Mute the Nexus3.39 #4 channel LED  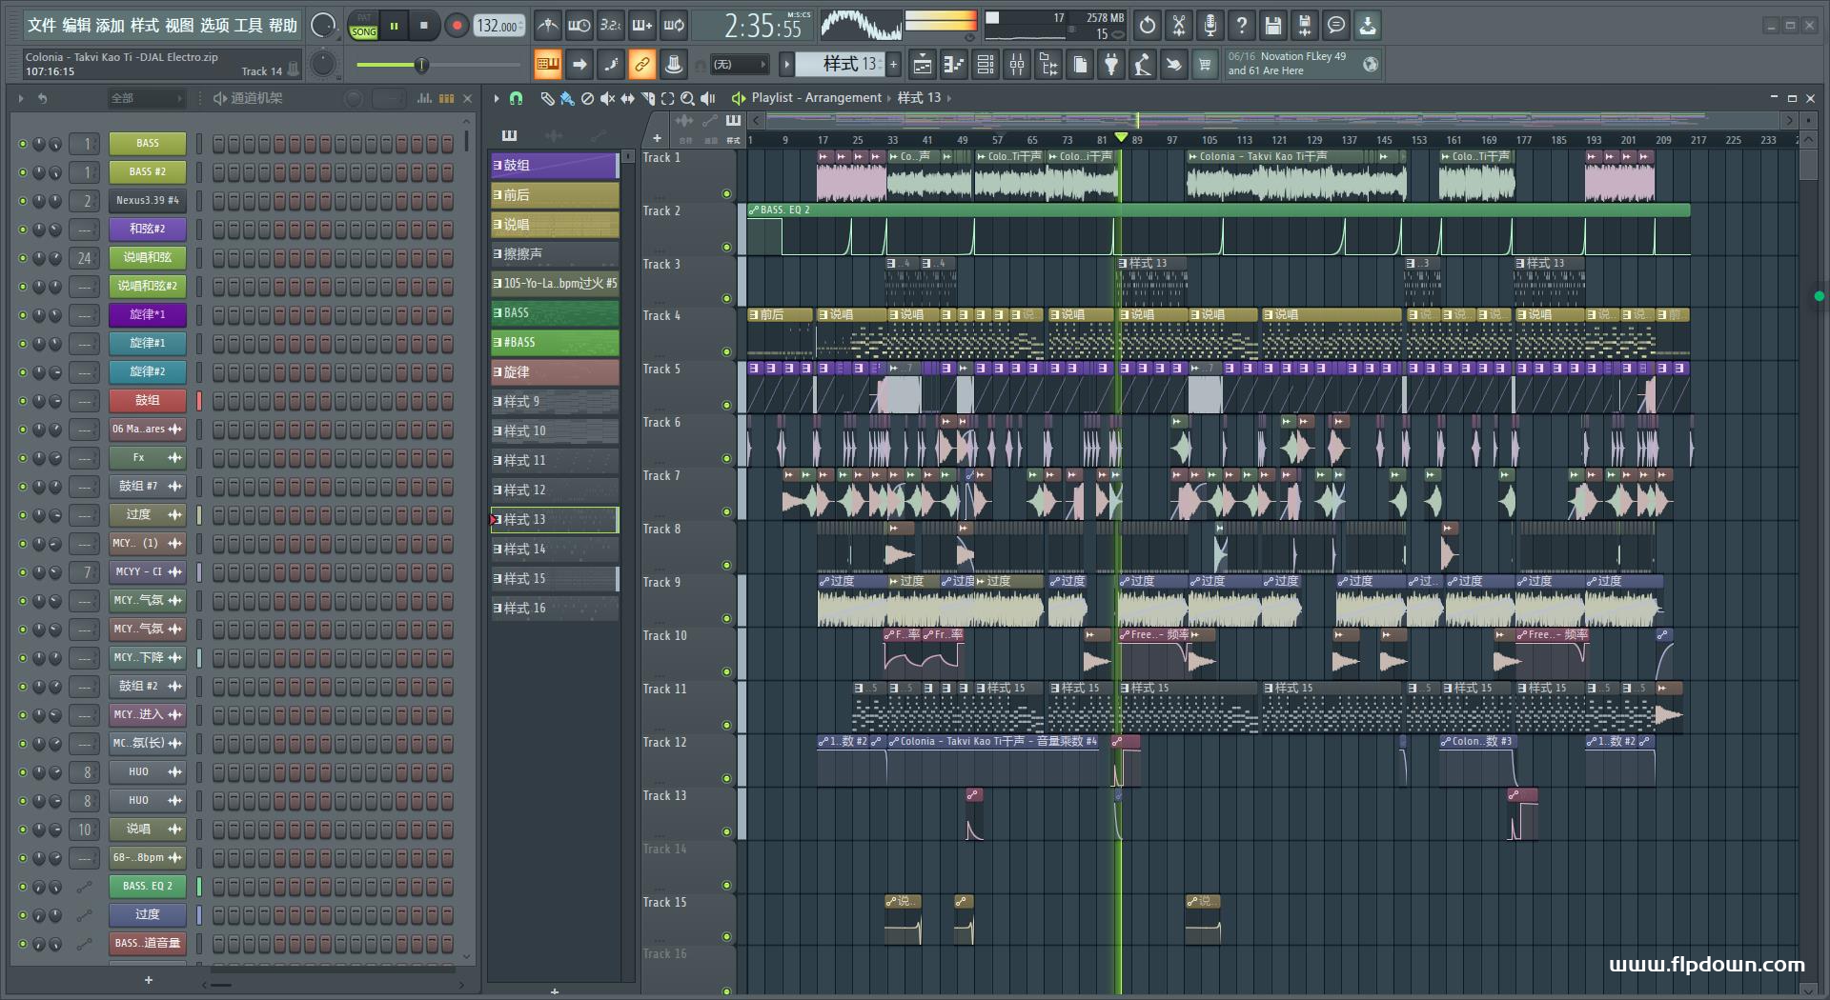pos(23,201)
